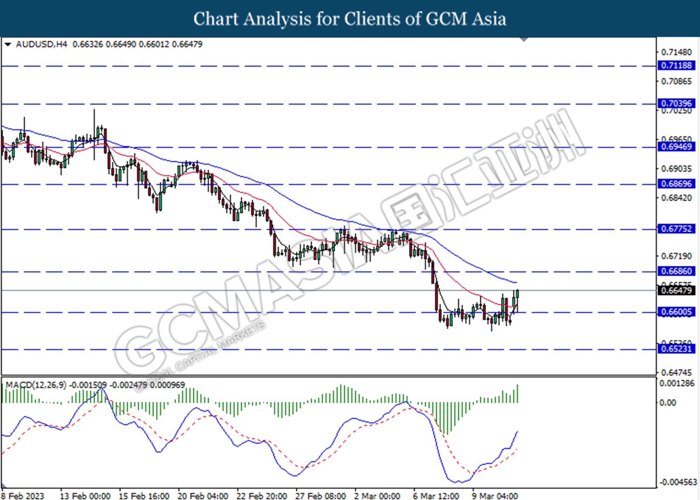Viewport: 700px width, 500px height.
Task: Click the 0.64745 axis value
Action: (x=676, y=373)
